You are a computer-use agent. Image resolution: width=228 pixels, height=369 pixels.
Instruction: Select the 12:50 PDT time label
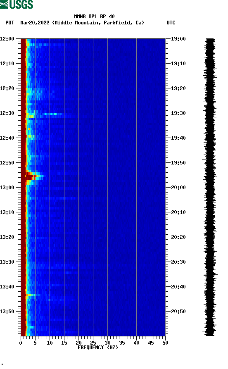7,163
